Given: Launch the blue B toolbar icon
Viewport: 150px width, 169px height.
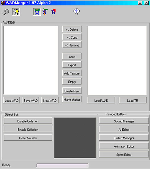Looking at the screenshot, I should click(53, 12).
